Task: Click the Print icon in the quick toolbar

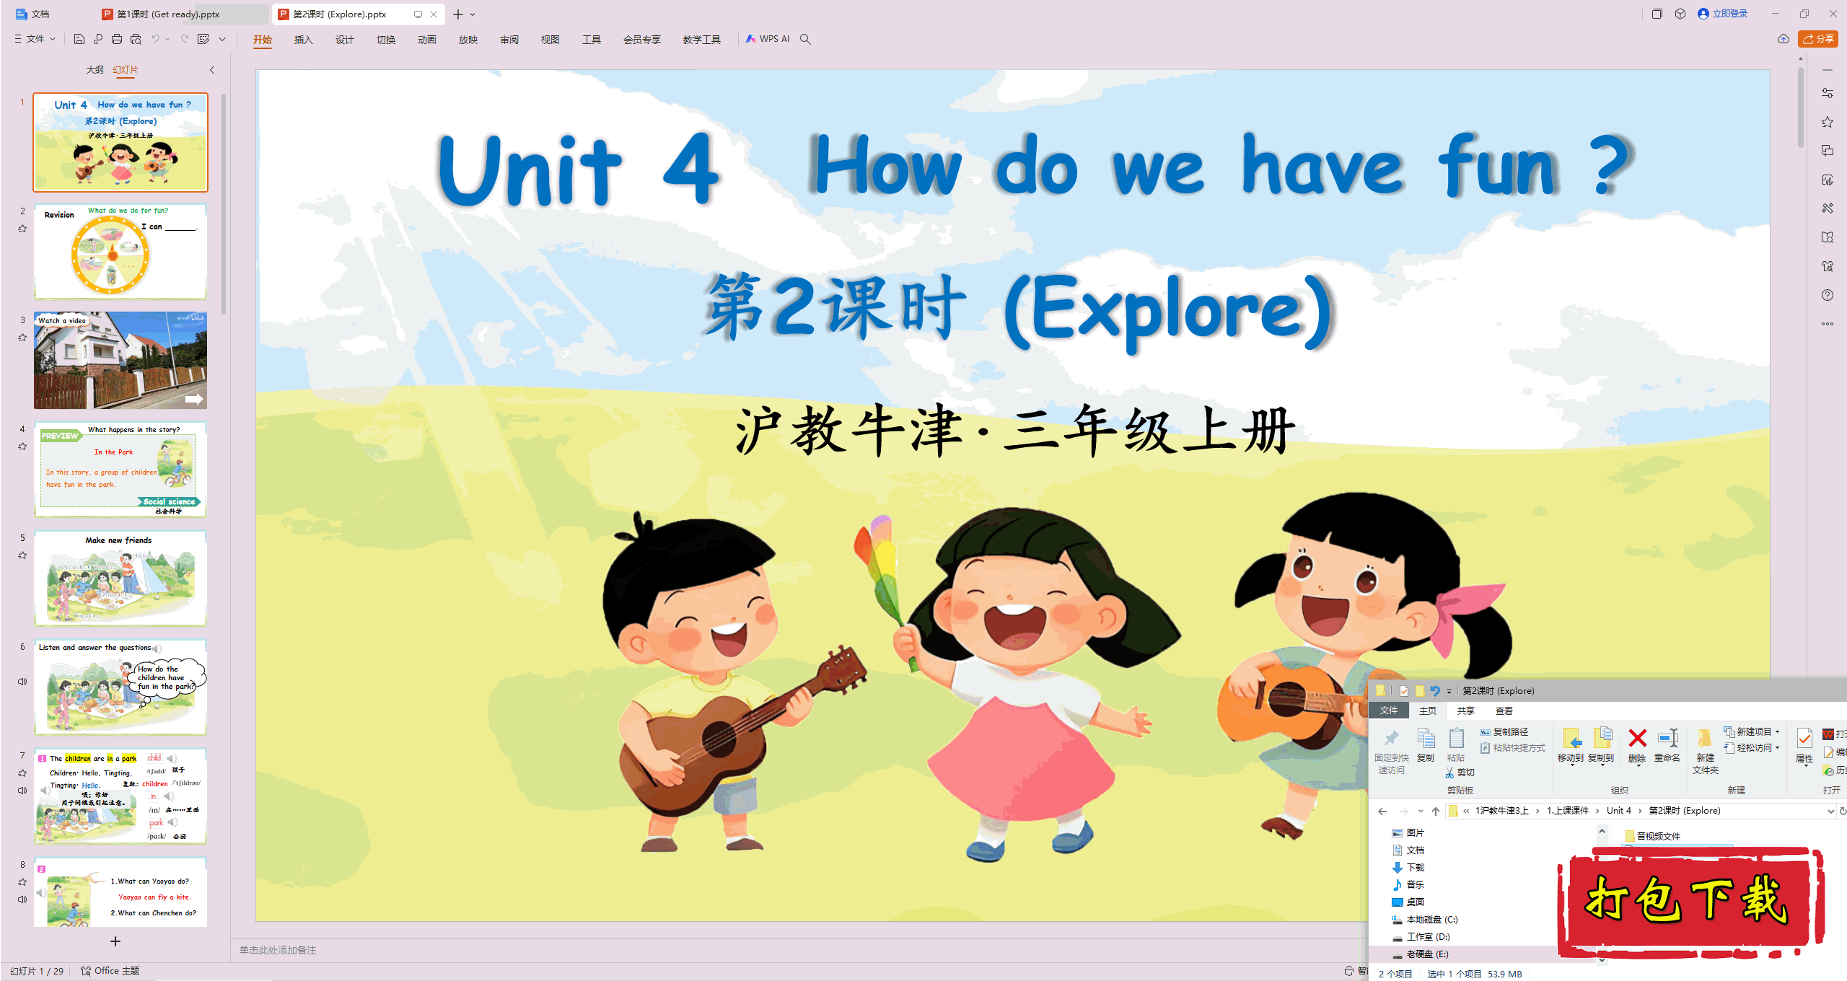Action: 117,39
